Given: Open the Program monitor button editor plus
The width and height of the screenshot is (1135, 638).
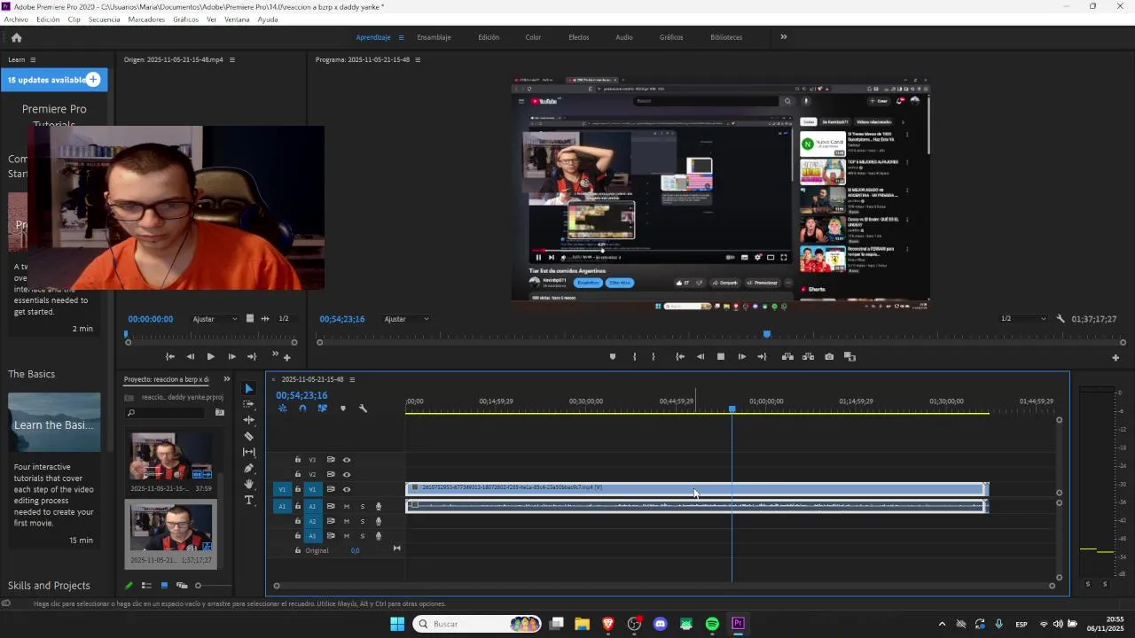Looking at the screenshot, I should 1115,357.
